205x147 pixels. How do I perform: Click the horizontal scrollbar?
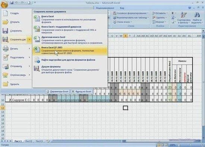coord(162,141)
